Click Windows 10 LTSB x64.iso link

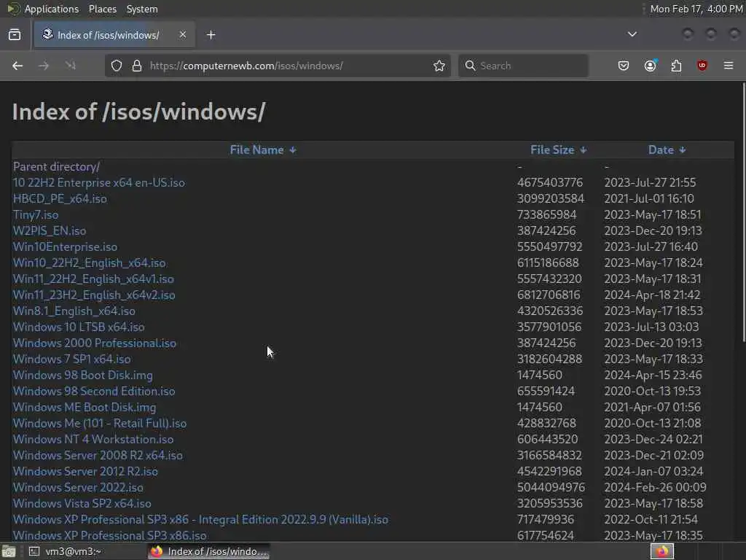pos(79,327)
